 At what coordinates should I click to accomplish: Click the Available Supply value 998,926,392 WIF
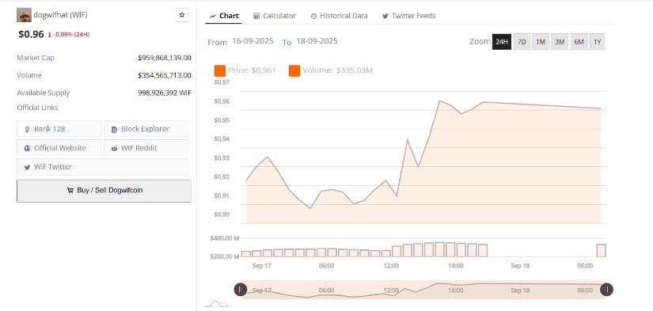coord(165,93)
